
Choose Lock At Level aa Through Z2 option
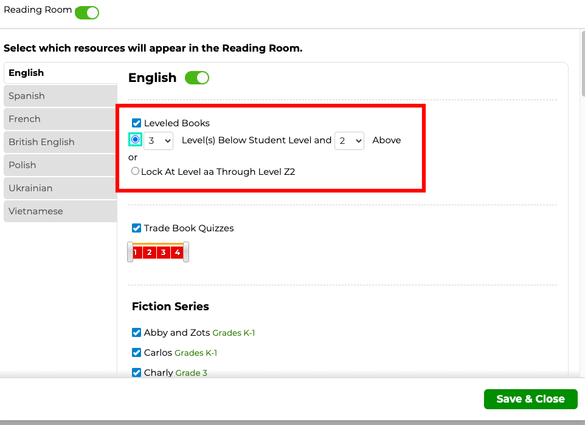(135, 171)
